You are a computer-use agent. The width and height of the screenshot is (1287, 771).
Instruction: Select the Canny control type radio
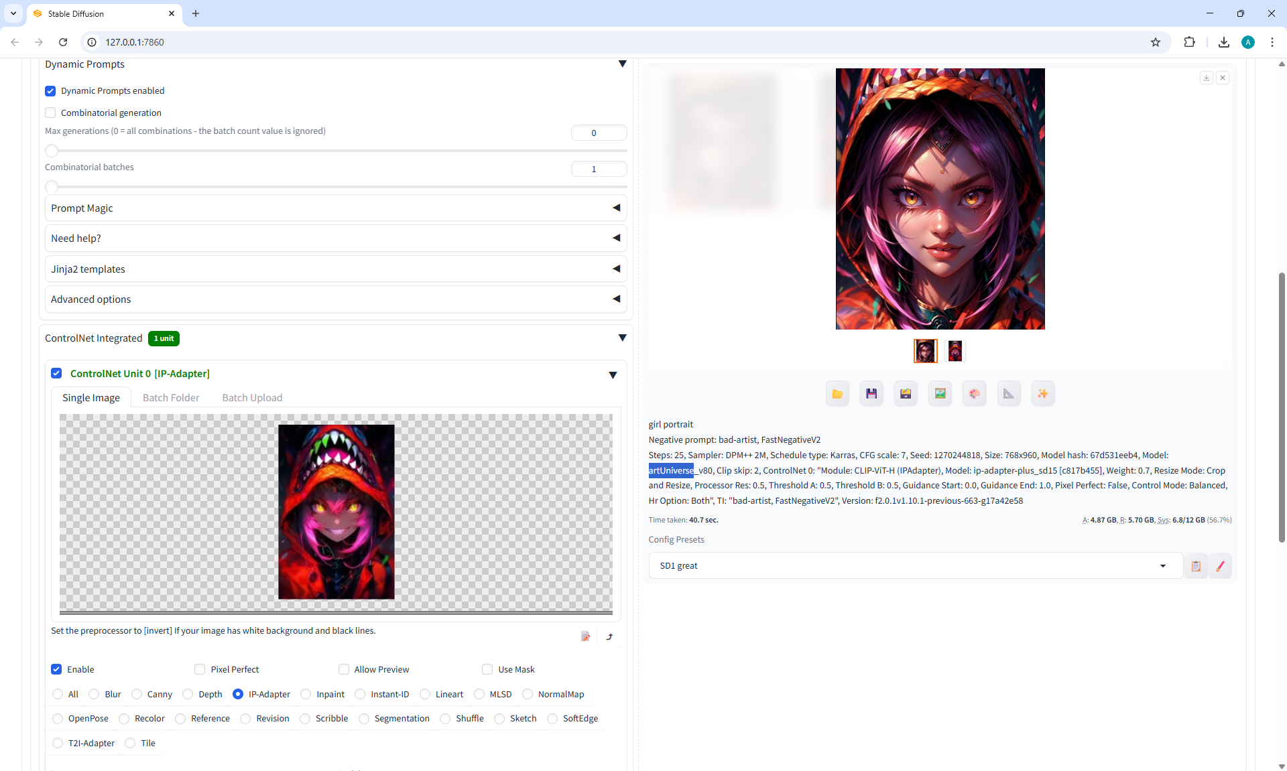point(137,694)
